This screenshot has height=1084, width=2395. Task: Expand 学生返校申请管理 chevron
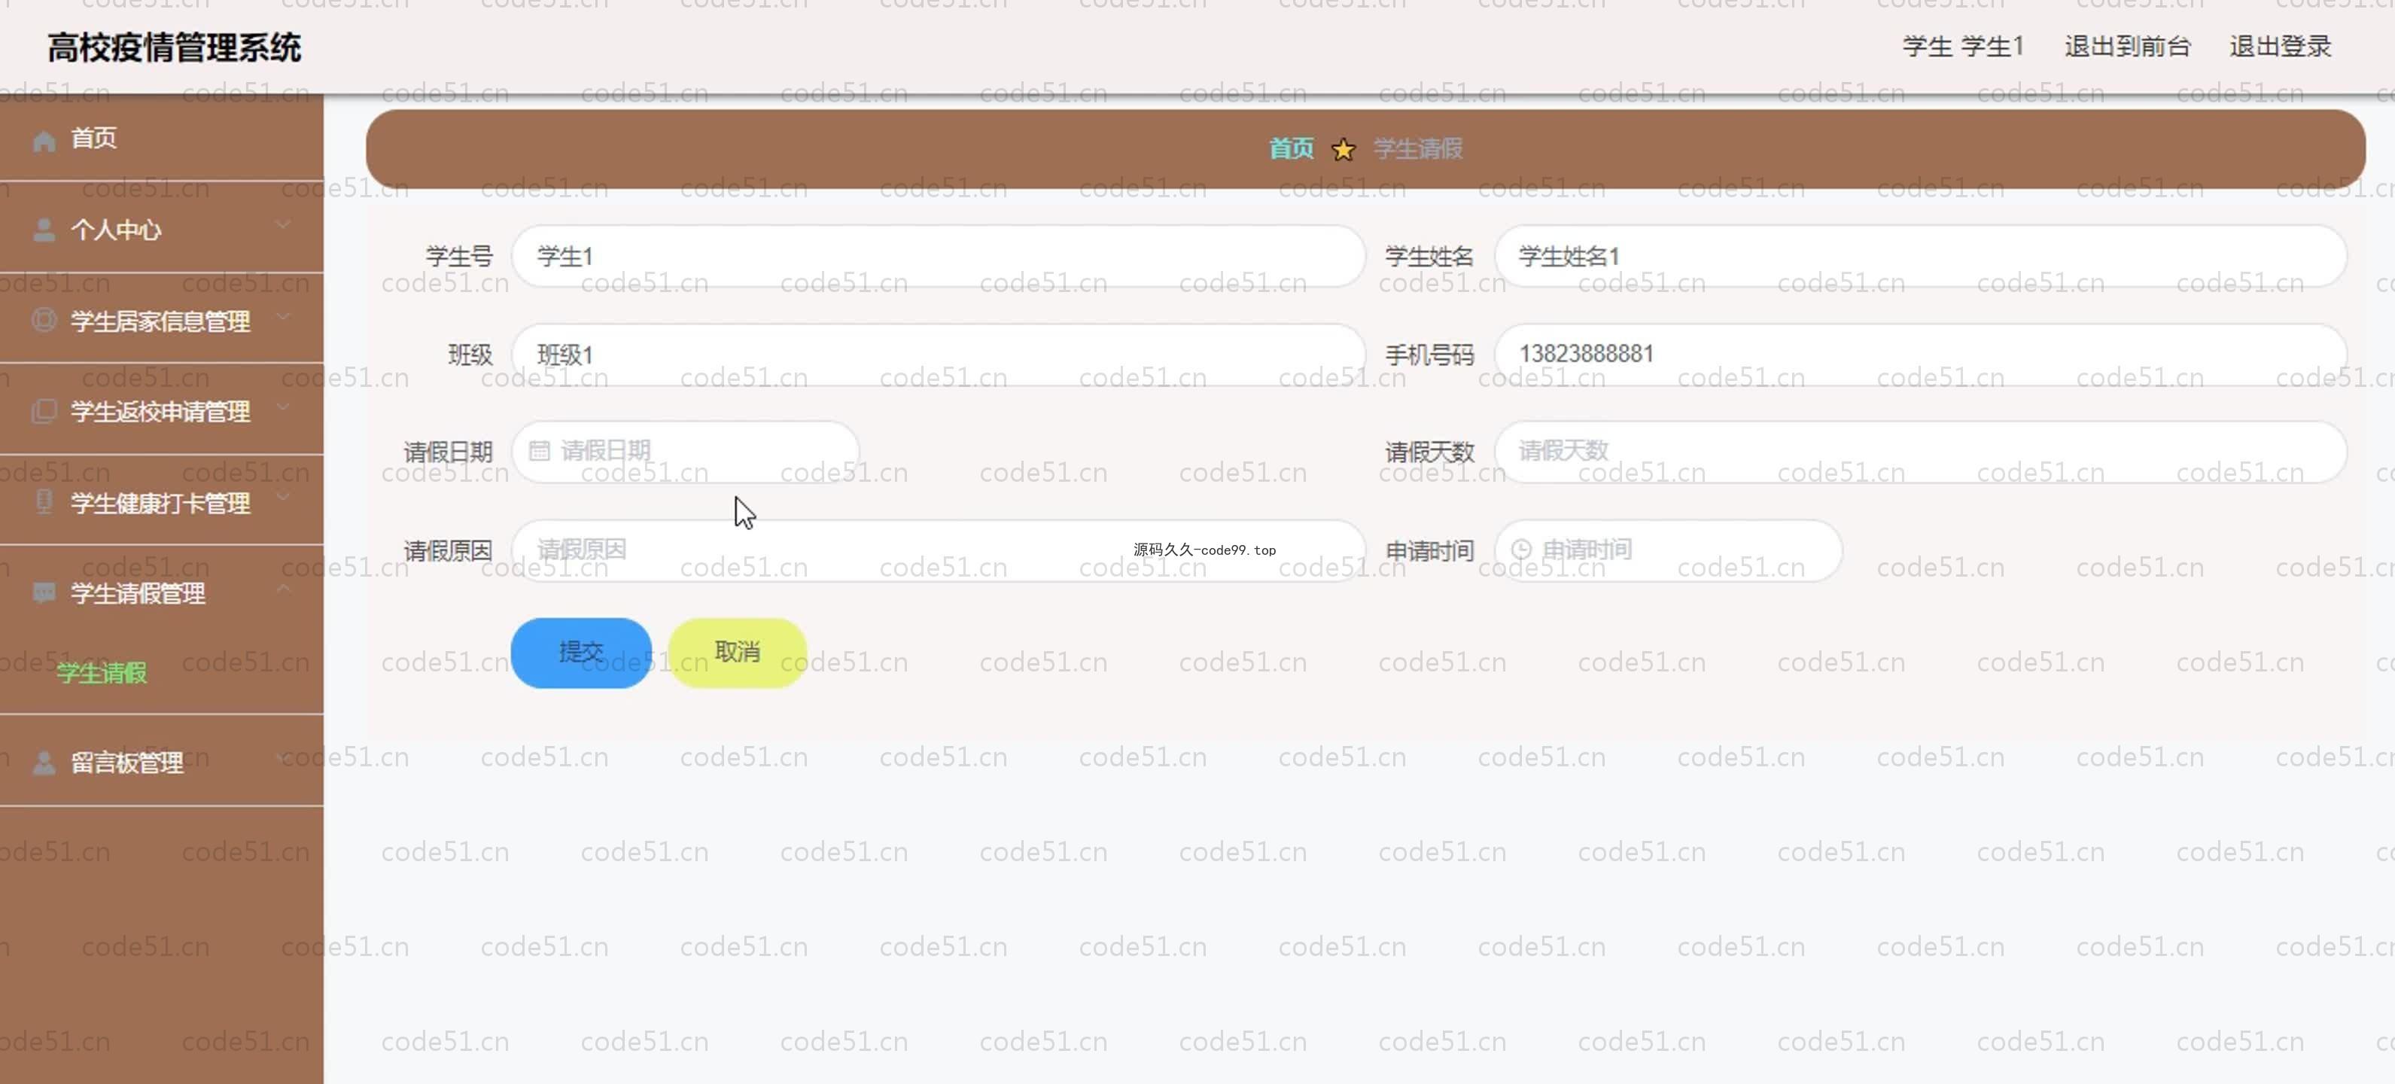pyautogui.click(x=284, y=406)
